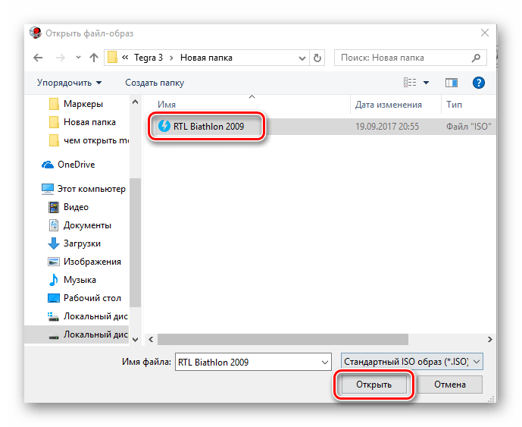Open the view options dropdown arrow

point(426,83)
